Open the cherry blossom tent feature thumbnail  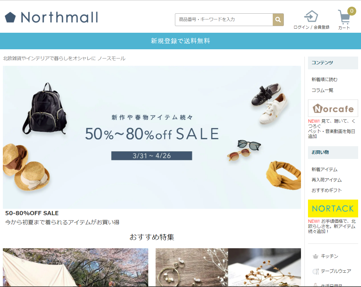(76, 267)
